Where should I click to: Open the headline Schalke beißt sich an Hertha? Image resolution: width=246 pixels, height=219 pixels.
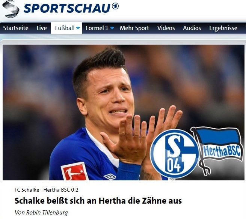(x=98, y=201)
